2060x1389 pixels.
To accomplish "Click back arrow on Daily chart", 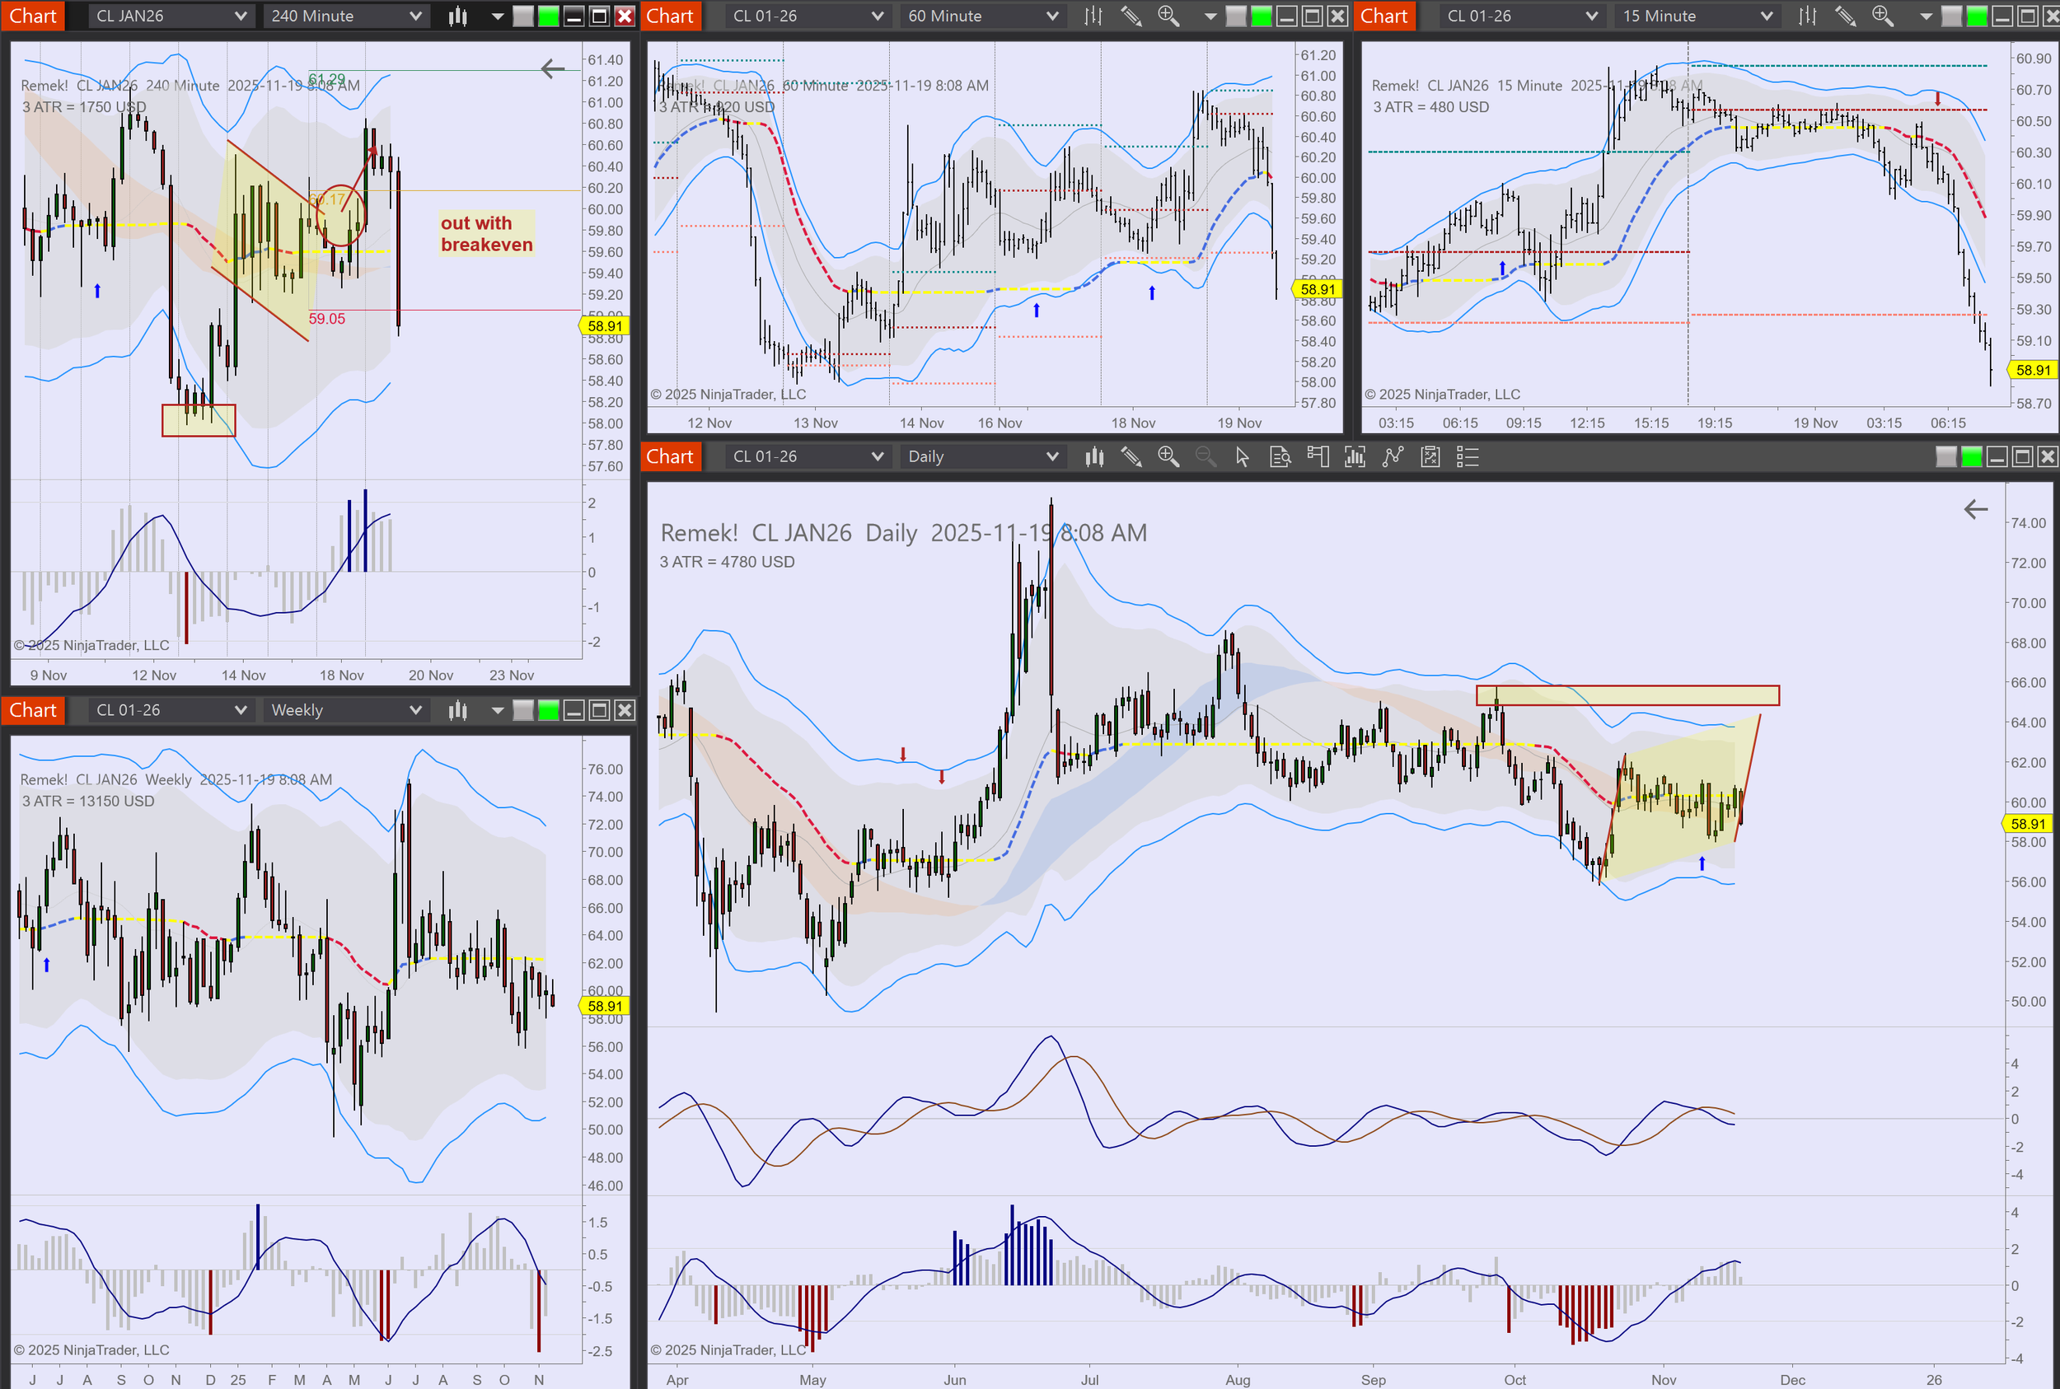I will tap(1975, 509).
